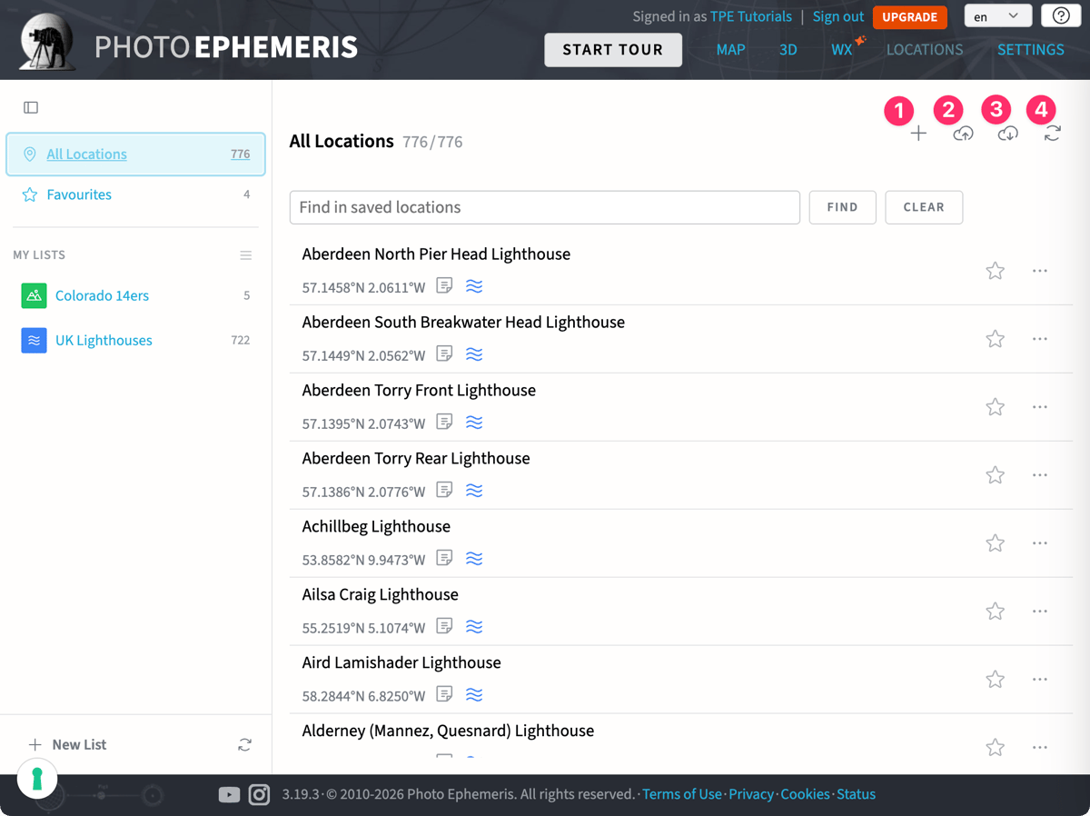
Task: Open the Favourites list
Action: click(x=135, y=194)
